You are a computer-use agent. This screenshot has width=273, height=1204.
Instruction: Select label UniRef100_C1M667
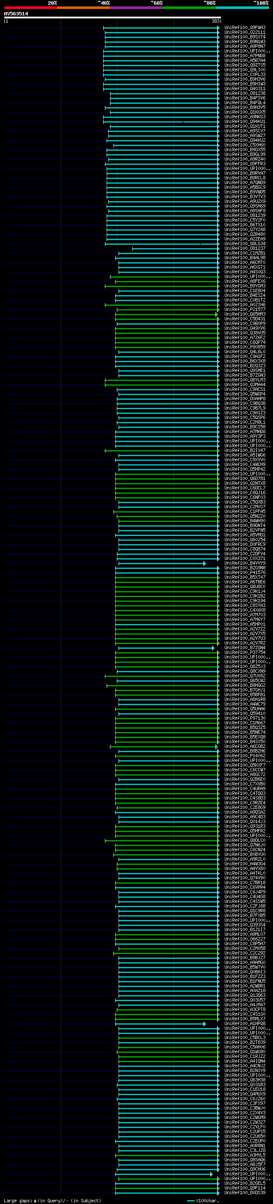[x=245, y=723]
